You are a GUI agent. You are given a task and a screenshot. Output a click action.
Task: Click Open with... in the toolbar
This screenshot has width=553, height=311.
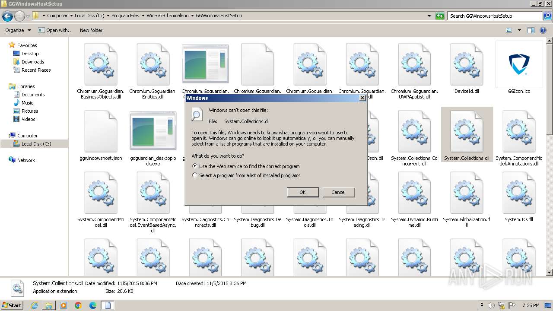pos(55,30)
